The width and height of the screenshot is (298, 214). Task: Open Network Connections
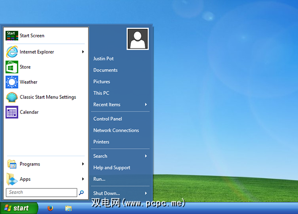116,130
